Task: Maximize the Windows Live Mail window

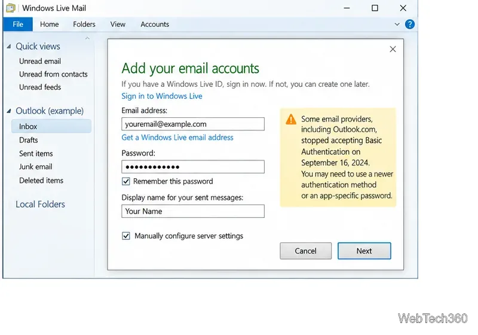Action: pos(375,8)
